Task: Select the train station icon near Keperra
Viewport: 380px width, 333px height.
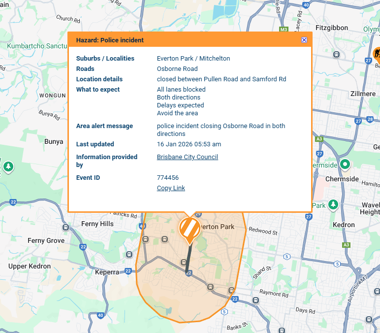Action: click(129, 254)
